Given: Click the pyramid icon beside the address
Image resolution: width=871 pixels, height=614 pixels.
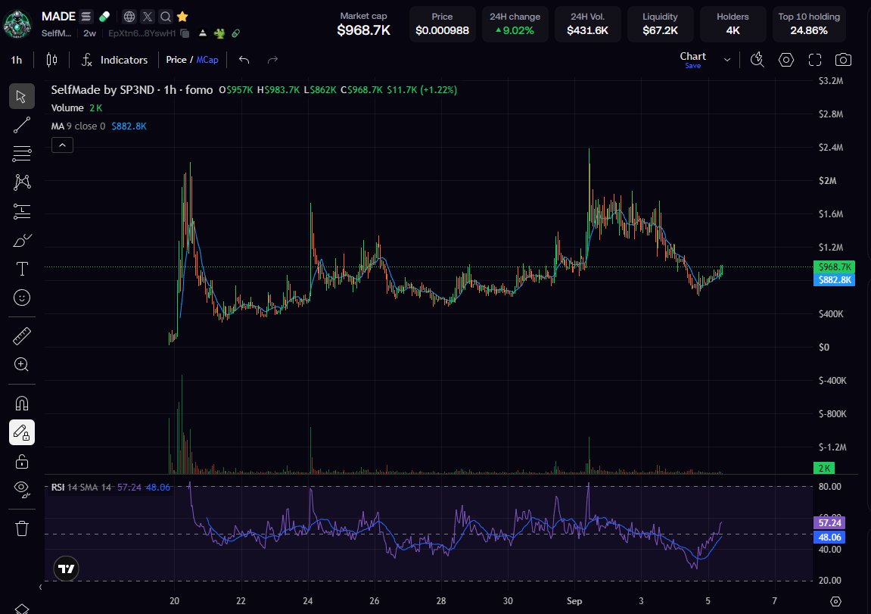Looking at the screenshot, I should pos(203,33).
